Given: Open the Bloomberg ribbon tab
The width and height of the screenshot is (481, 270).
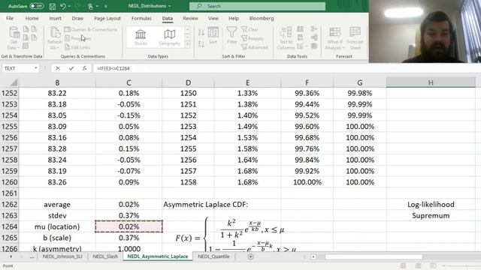Looking at the screenshot, I should point(262,18).
